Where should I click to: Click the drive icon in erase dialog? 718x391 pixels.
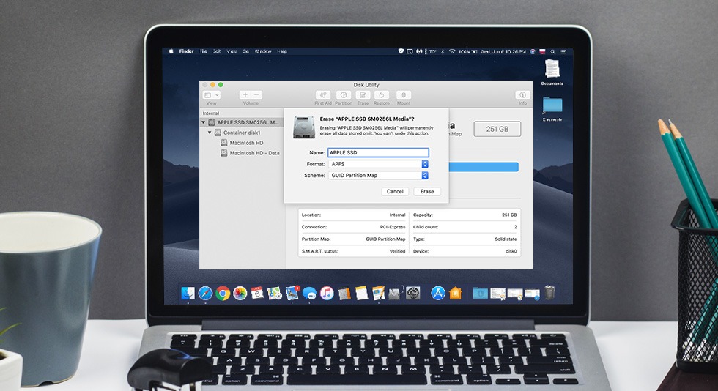(x=304, y=127)
